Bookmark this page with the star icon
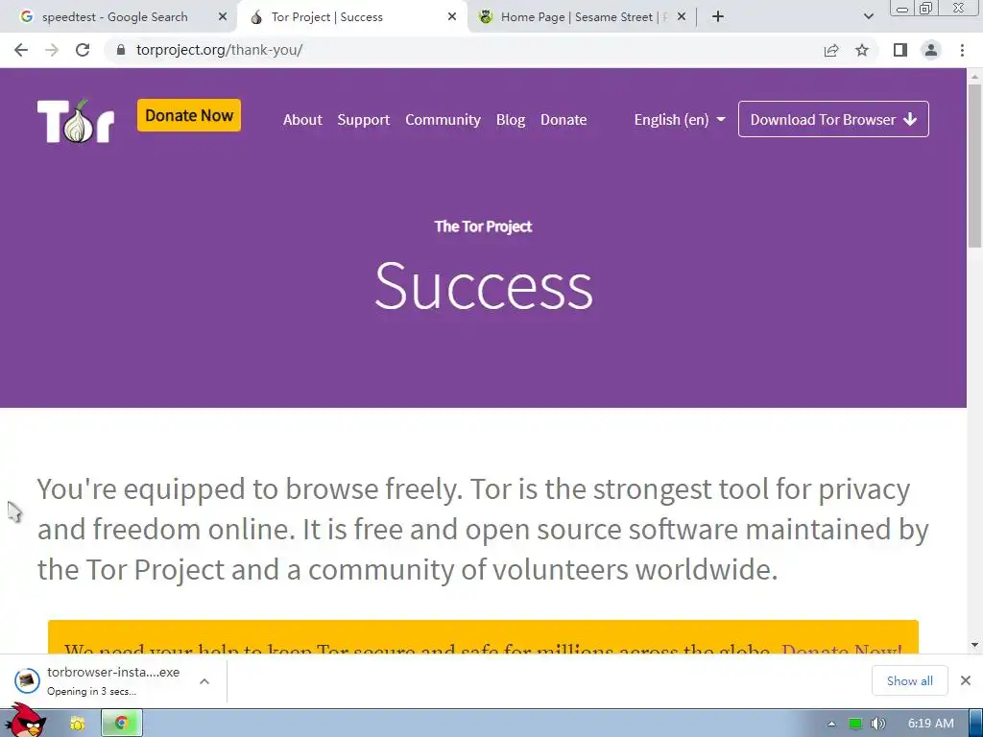 click(862, 50)
